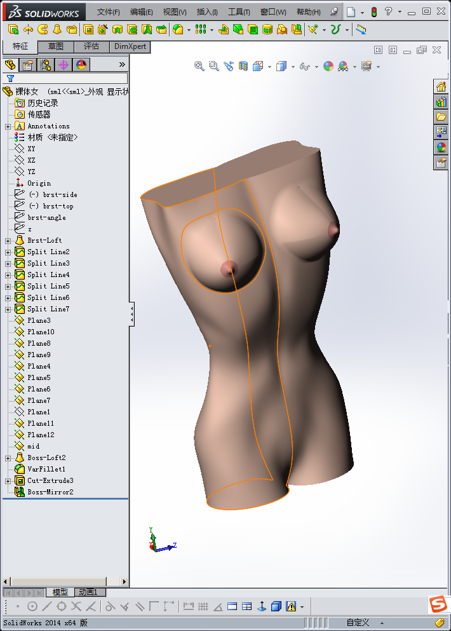The image size is (451, 631).
Task: Click the Linear Pattern toolbar icon
Action: tap(201, 29)
